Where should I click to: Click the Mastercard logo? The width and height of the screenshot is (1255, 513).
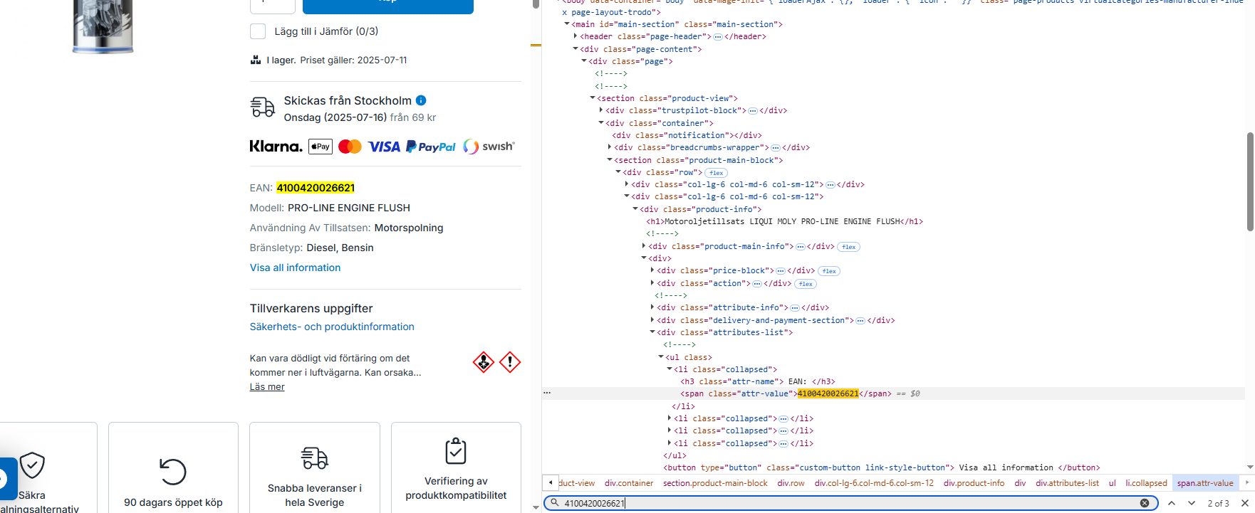coord(350,147)
